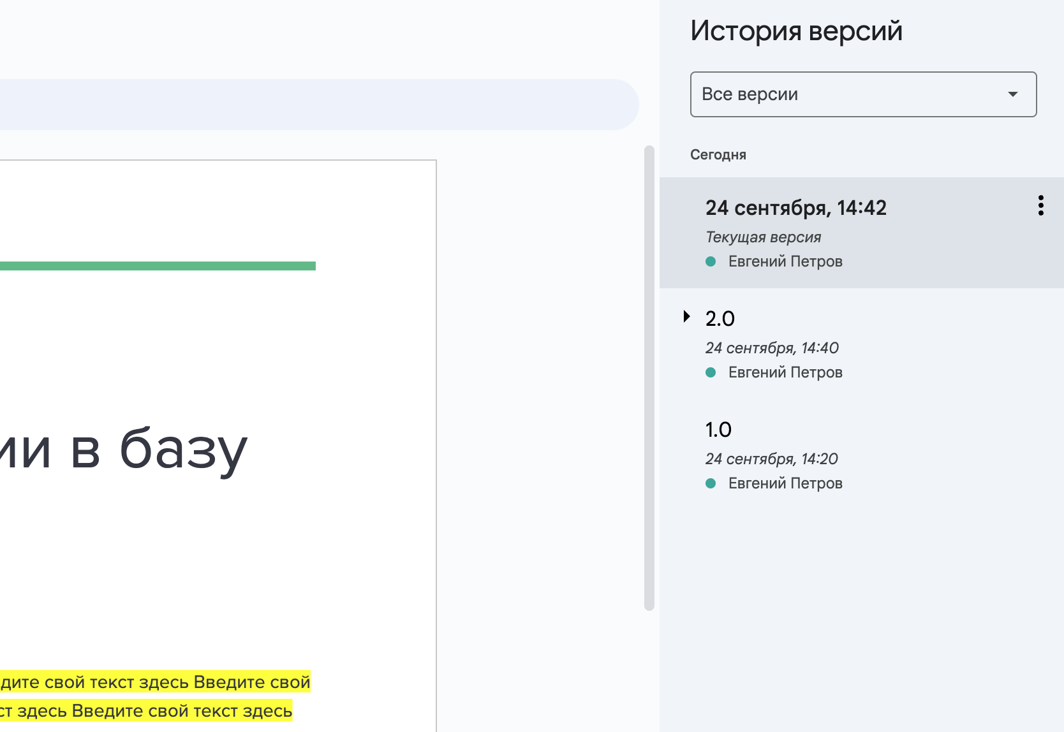Click the green author dot under current version
Screen dimensions: 1064x732
click(x=711, y=261)
